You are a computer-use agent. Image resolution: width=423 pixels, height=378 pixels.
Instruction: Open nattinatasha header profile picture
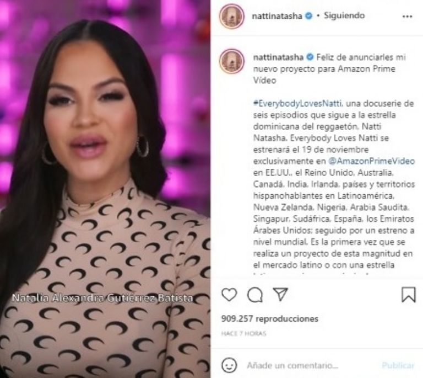tap(232, 16)
